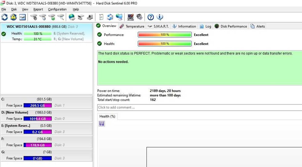Image resolution: width=302 pixels, height=167 pixels.
Task: Select disk WDC WD7501AALS-00E8B0 in the list
Action: [x=46, y=33]
